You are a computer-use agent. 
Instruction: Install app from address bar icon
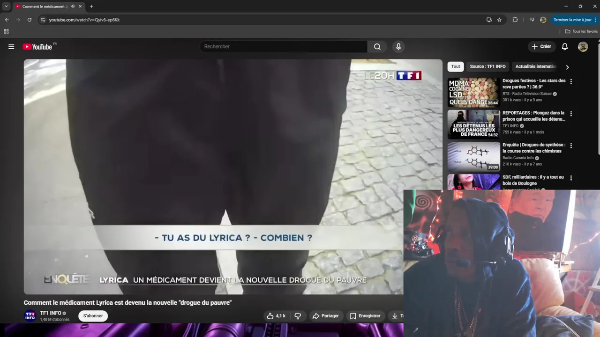click(489, 20)
